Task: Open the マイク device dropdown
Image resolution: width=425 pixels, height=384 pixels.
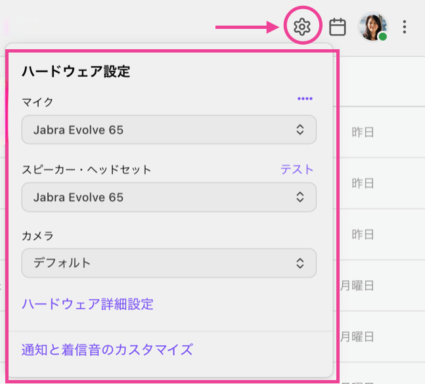Action: 169,130
